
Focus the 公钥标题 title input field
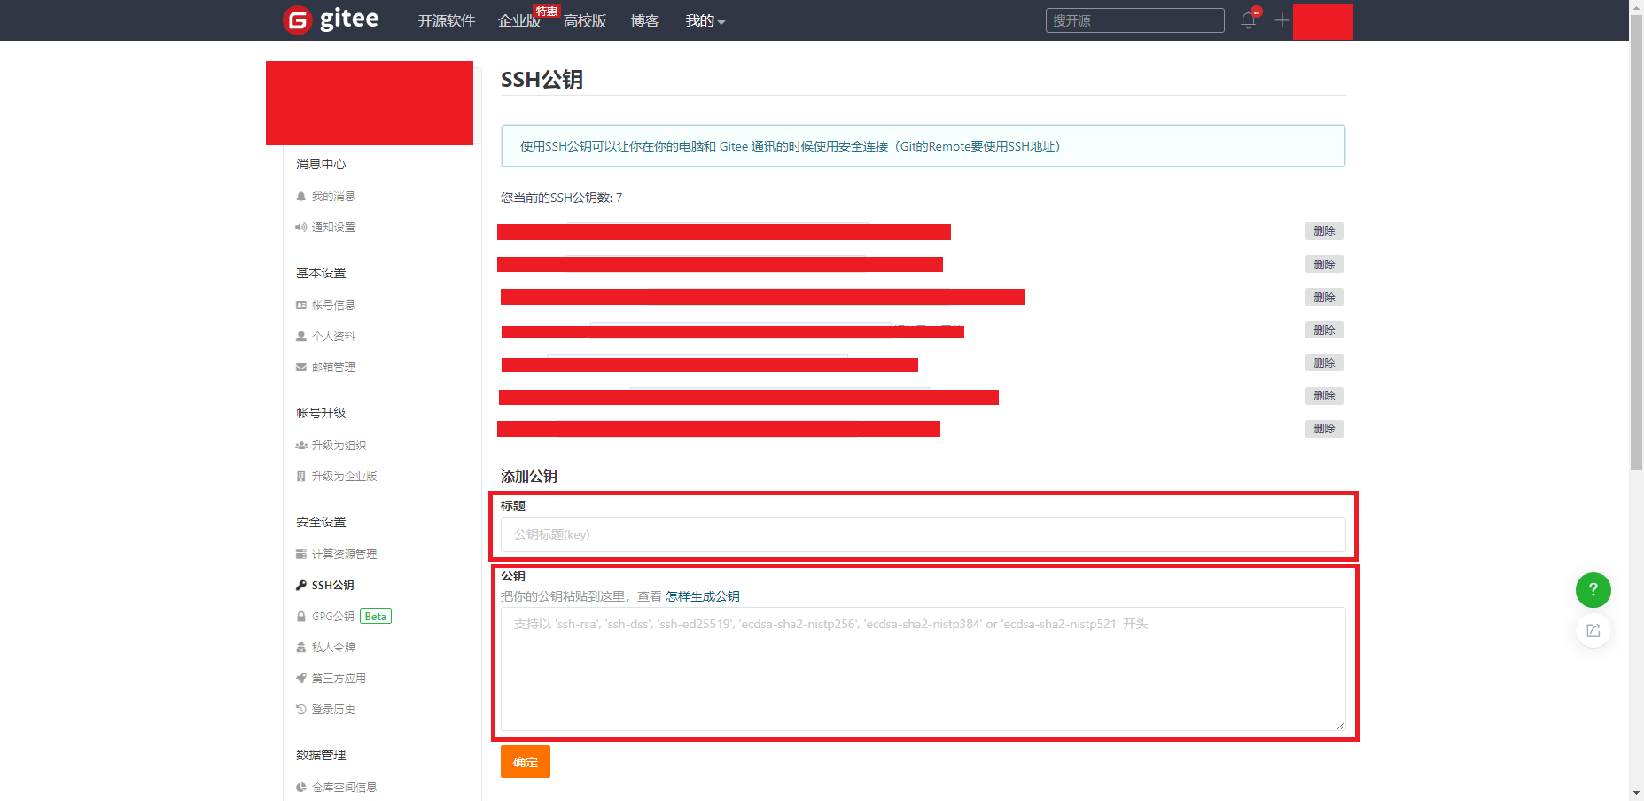point(923,535)
